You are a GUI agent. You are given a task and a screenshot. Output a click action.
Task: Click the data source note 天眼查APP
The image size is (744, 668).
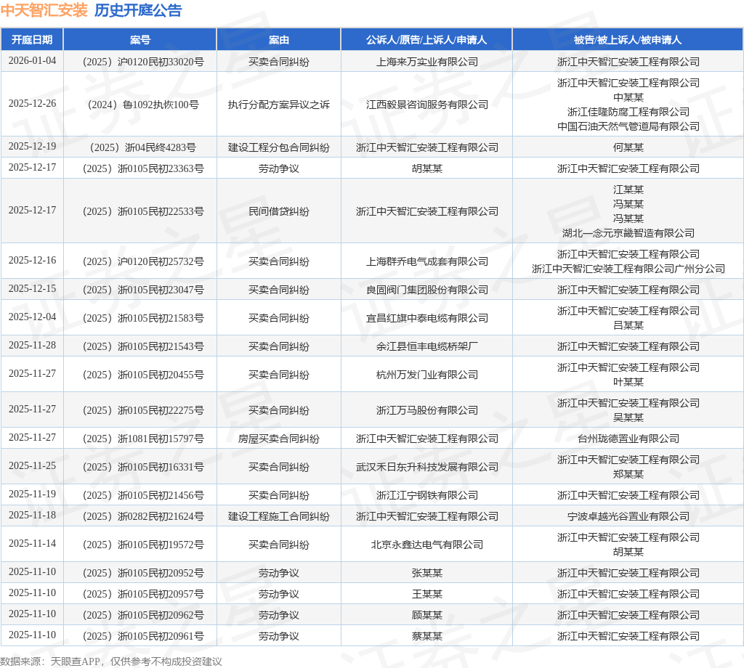coord(76,661)
